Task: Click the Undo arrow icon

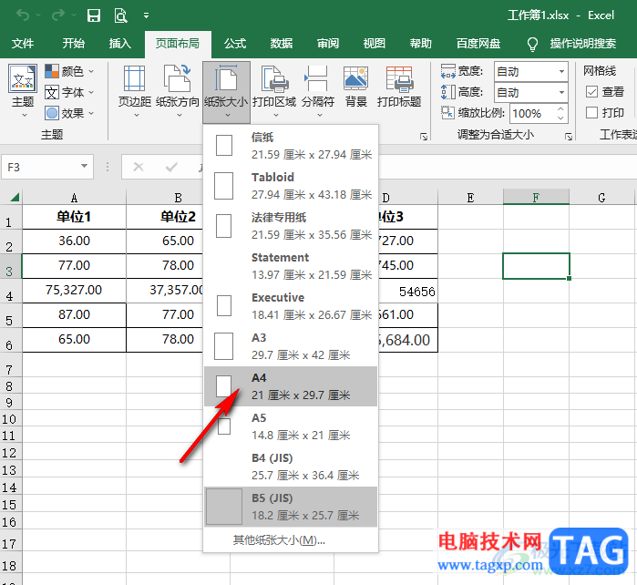Action: pyautogui.click(x=23, y=15)
